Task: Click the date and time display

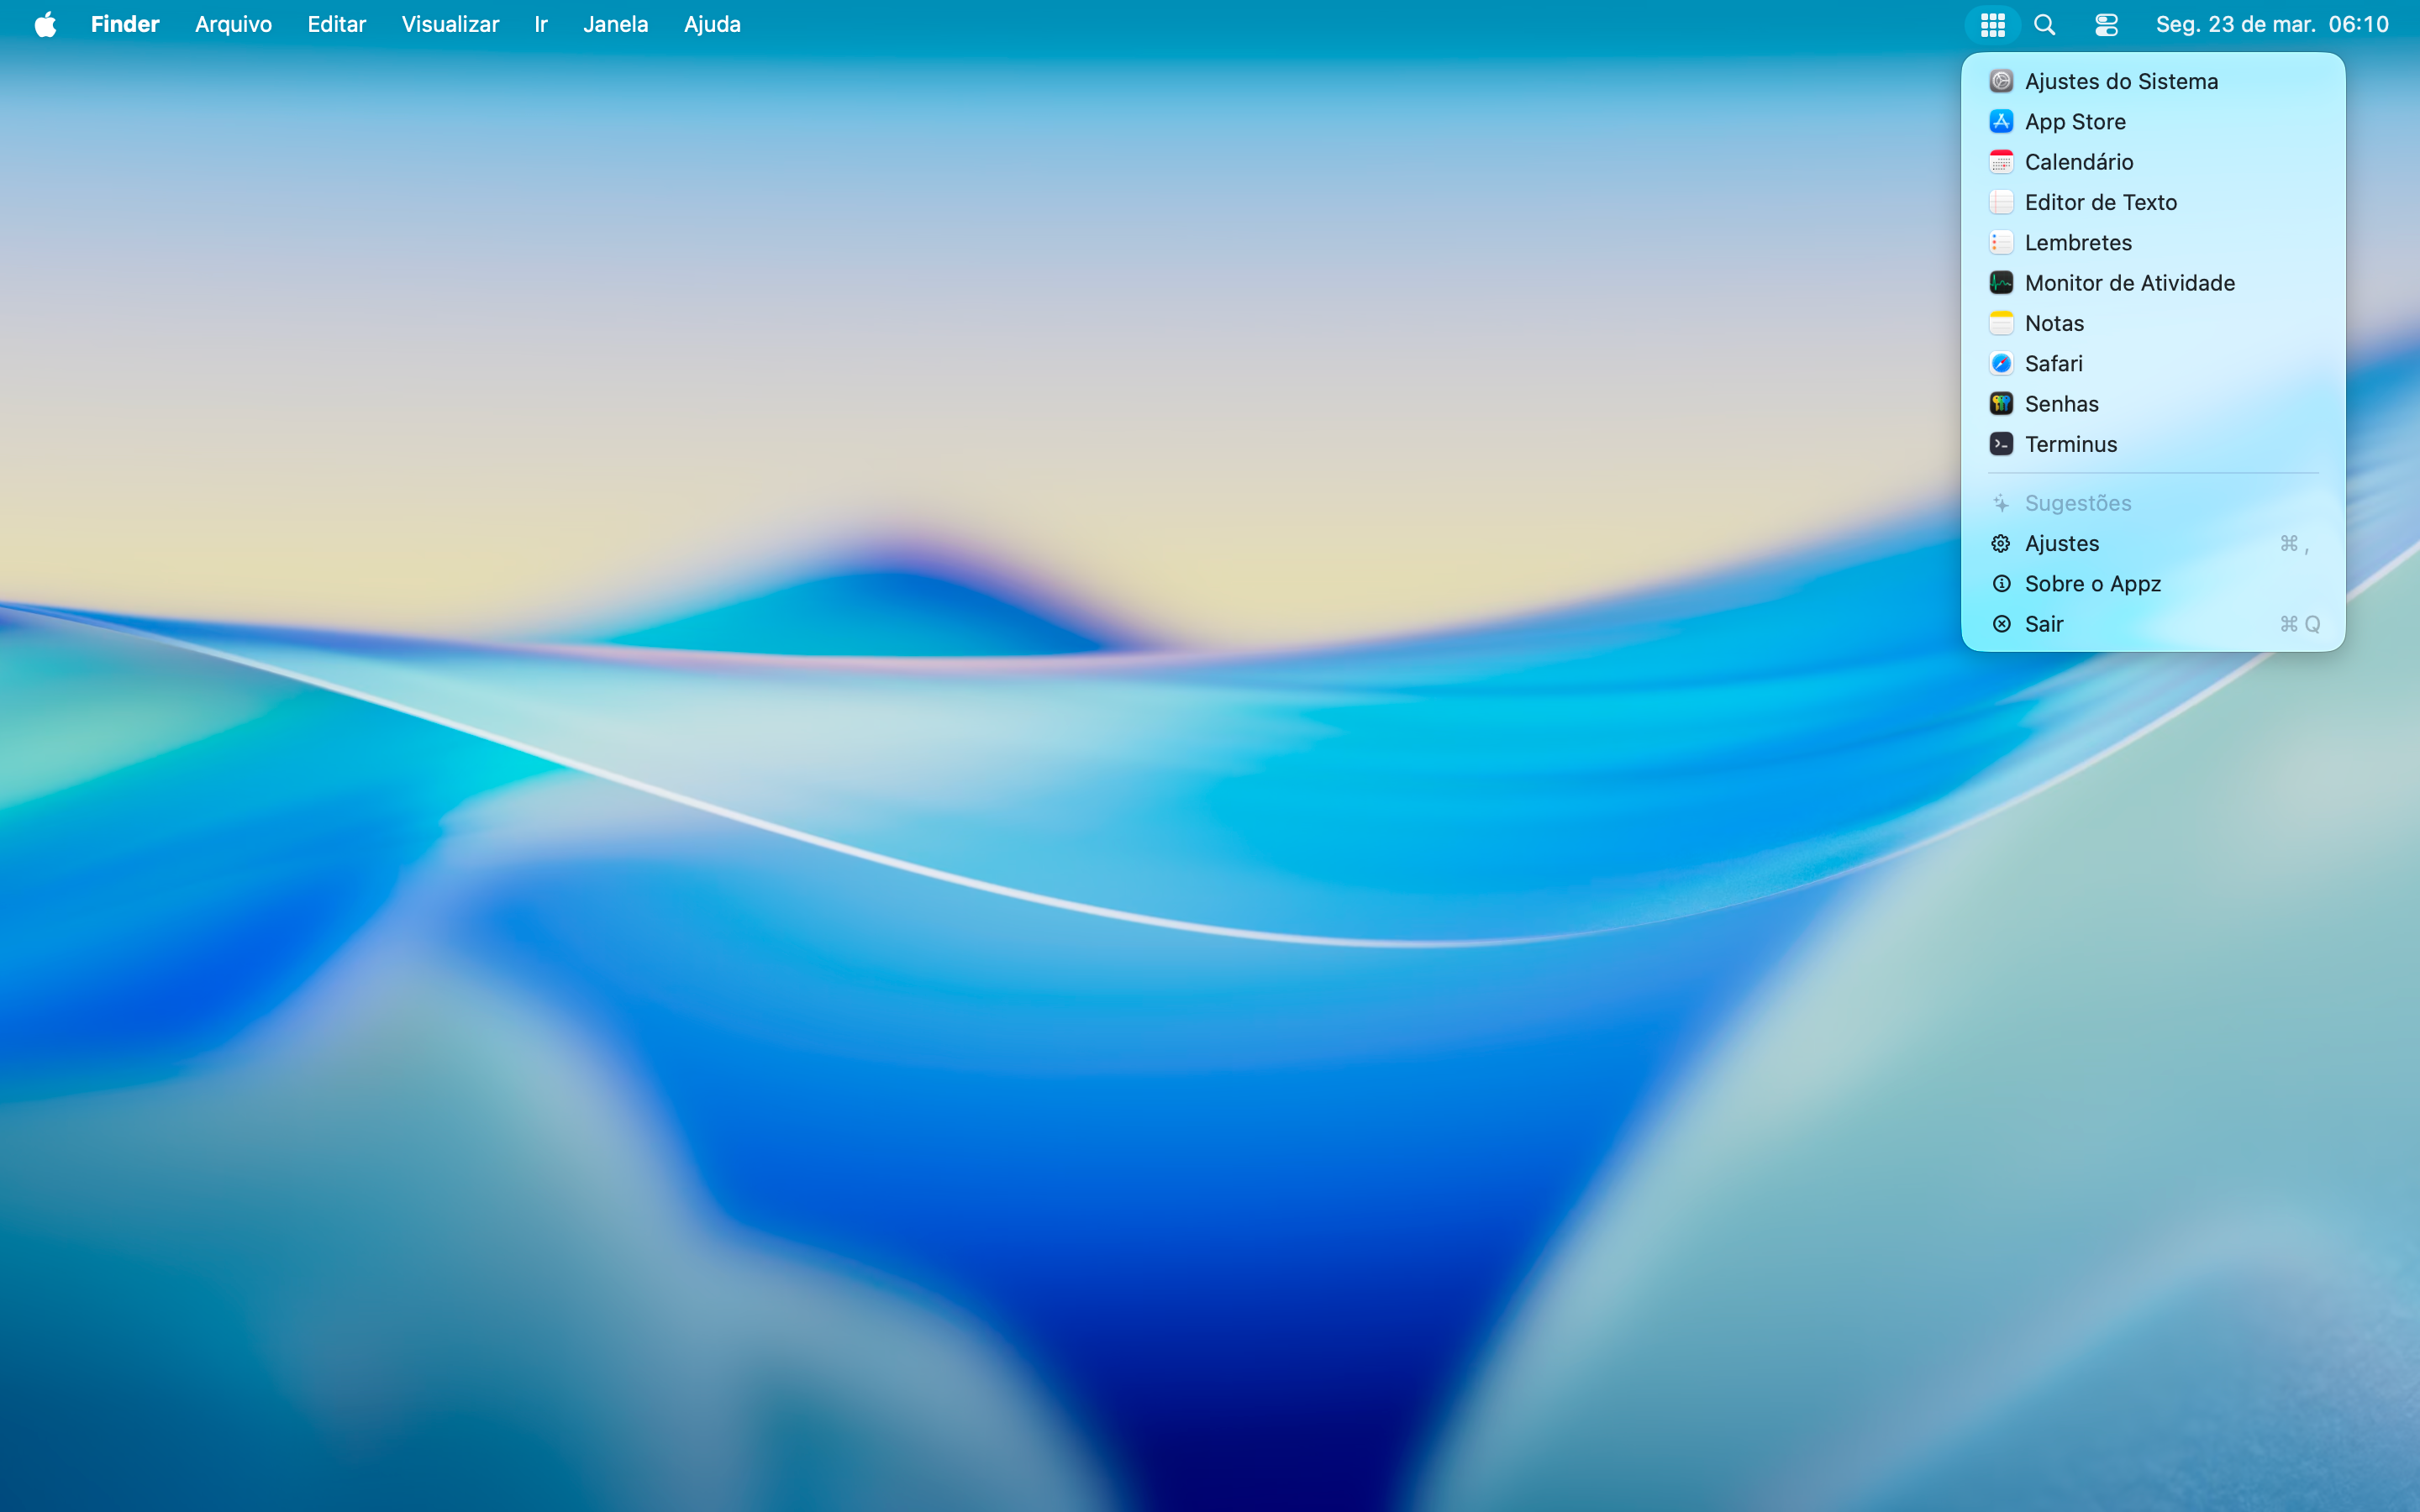Action: click(2271, 25)
